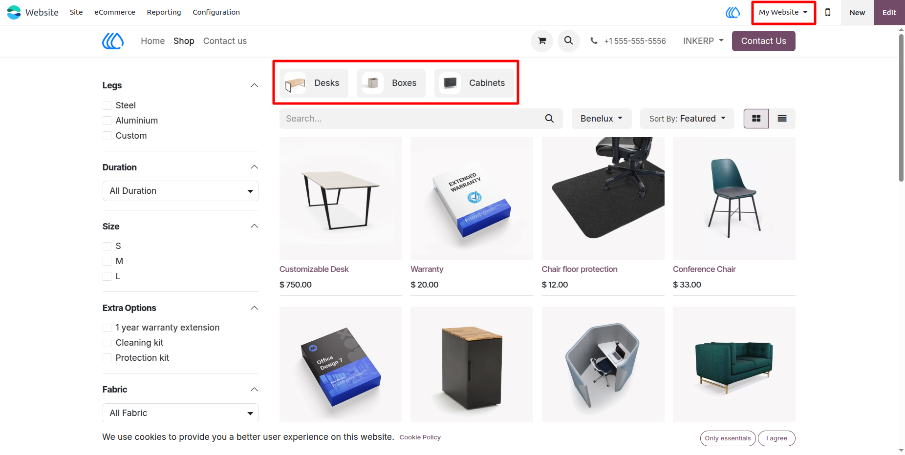The image size is (905, 455).
Task: Click the purple Contact Us button
Action: tap(763, 41)
